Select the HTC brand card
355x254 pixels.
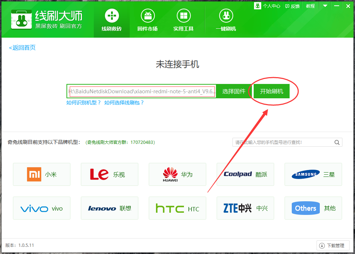pos(177,208)
